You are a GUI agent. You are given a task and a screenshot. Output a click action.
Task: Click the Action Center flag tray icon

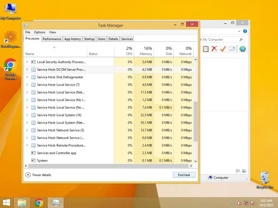252,203
